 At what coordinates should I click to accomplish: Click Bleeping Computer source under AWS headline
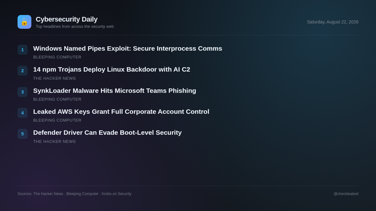(x=57, y=120)
